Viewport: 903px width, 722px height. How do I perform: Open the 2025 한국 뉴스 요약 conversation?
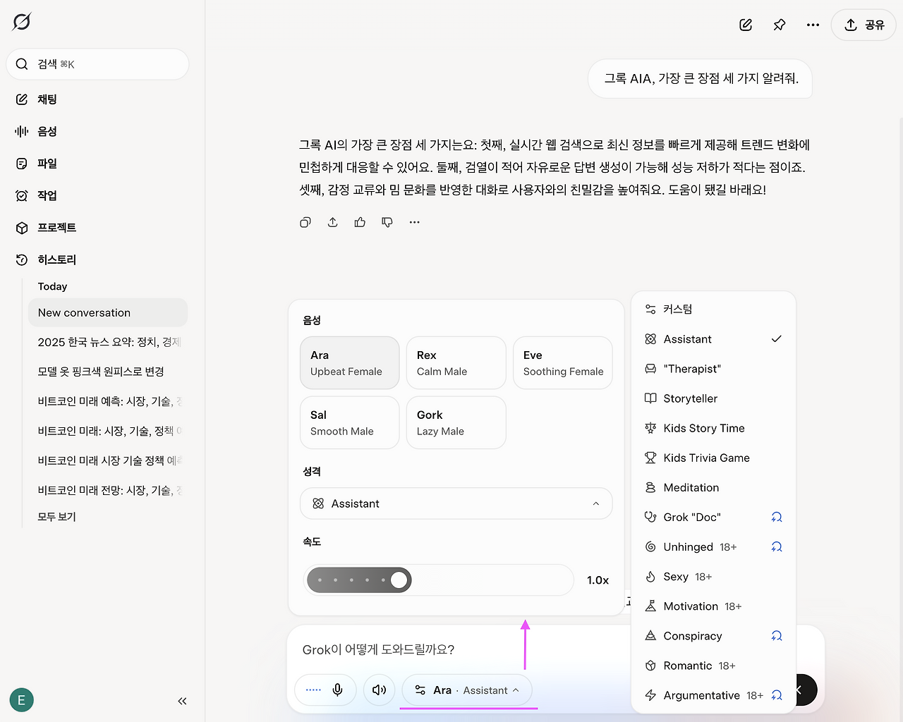(x=108, y=342)
